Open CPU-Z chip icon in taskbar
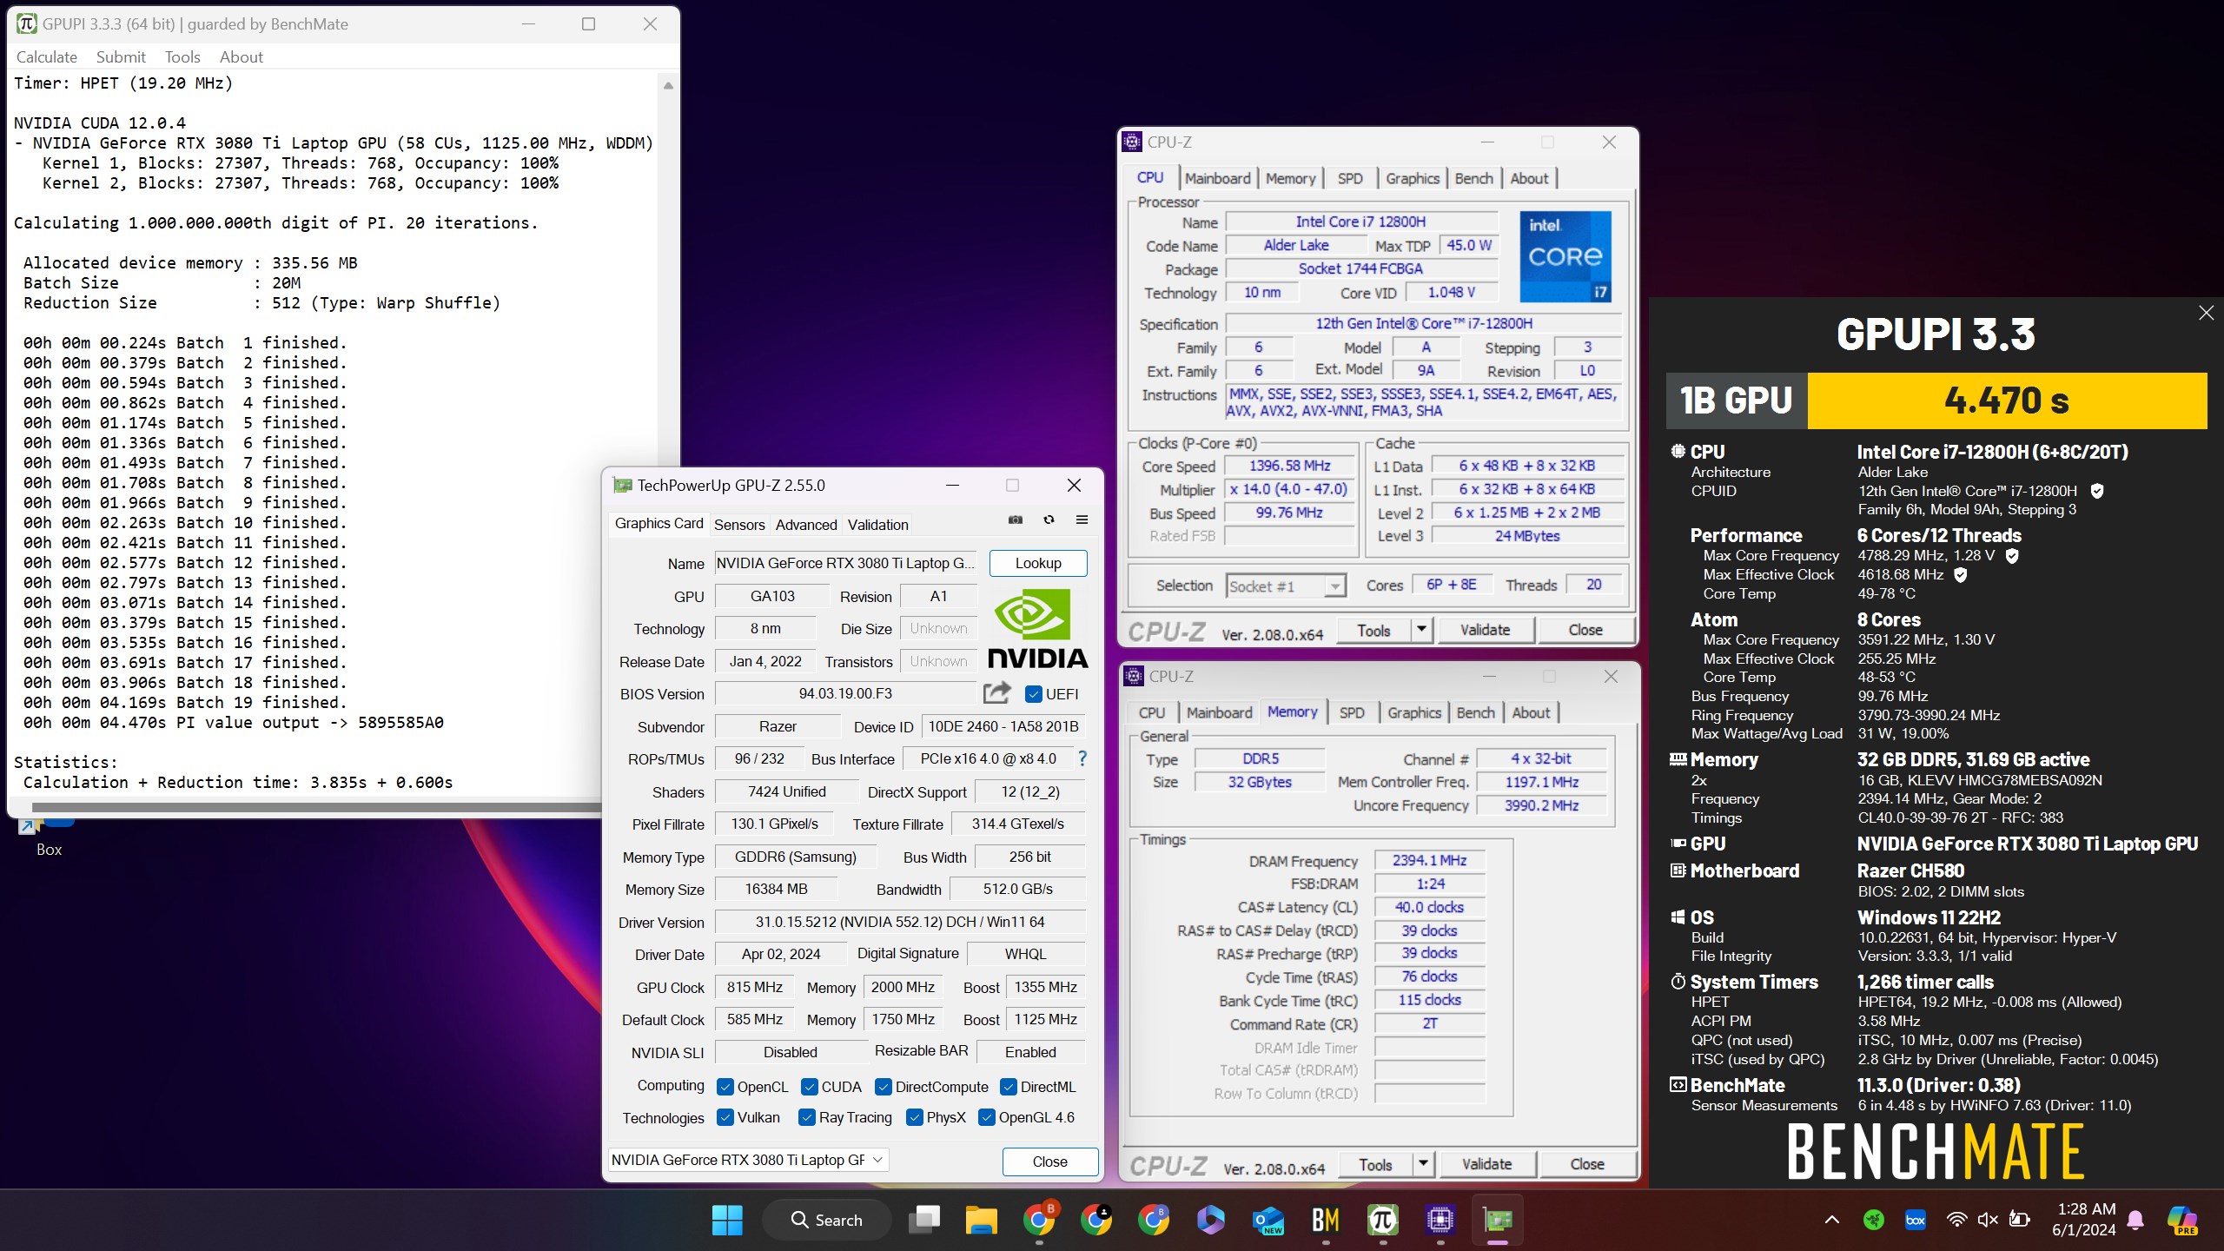The width and height of the screenshot is (2224, 1251). point(1440,1220)
